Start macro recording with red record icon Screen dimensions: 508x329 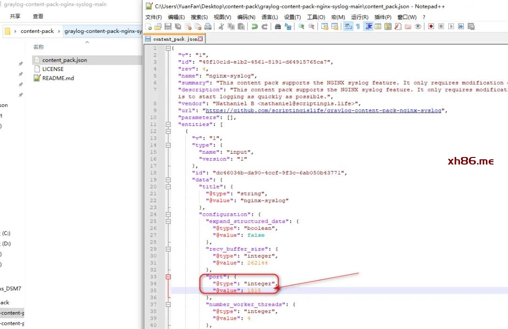pyautogui.click(x=431, y=27)
